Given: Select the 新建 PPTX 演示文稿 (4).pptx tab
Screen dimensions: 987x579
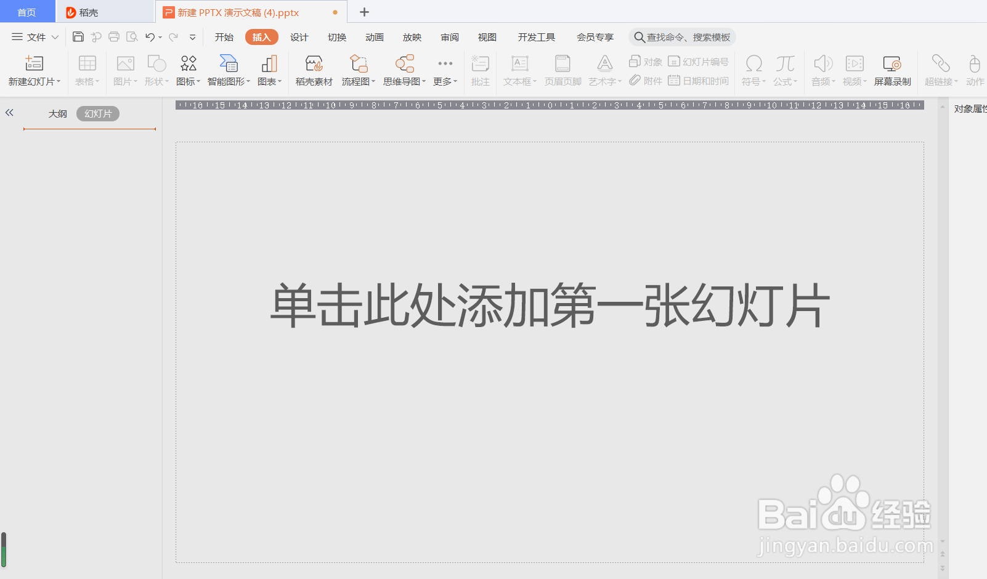Looking at the screenshot, I should pyautogui.click(x=251, y=12).
